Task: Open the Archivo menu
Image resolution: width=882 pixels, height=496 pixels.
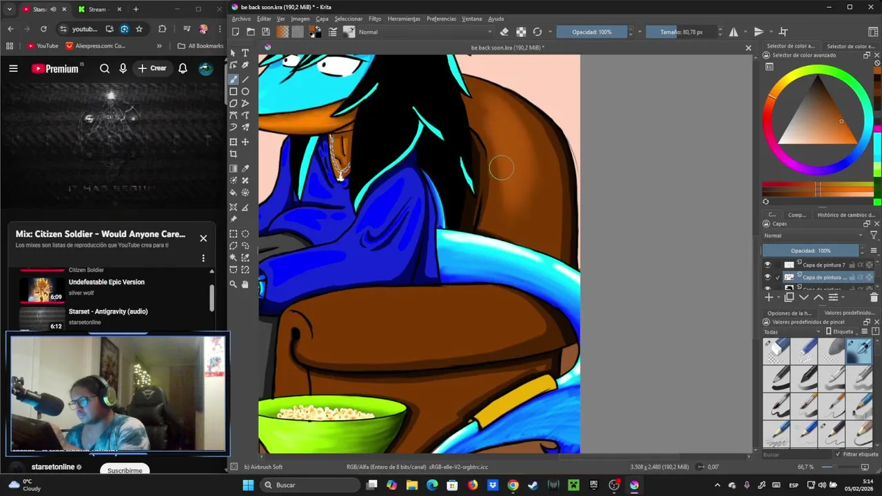Action: pyautogui.click(x=240, y=19)
